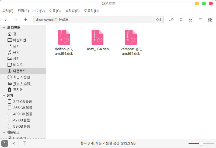The image size is (216, 148).
Task: Collapse the 내 컴퓨터 sidebar section
Action: pyautogui.click(x=4, y=28)
